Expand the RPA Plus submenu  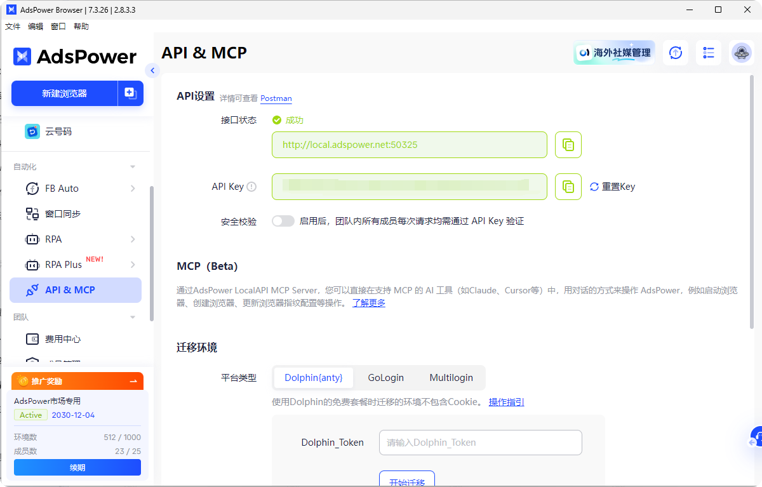tap(133, 265)
